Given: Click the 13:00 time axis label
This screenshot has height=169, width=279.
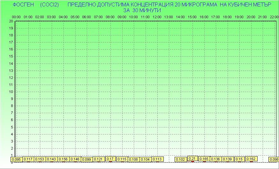Looking at the screenshot, I should click(x=169, y=17).
